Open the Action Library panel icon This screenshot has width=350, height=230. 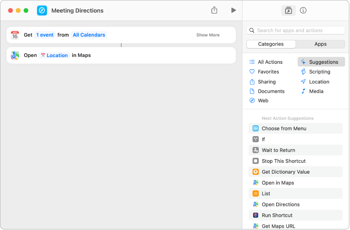pos(288,11)
